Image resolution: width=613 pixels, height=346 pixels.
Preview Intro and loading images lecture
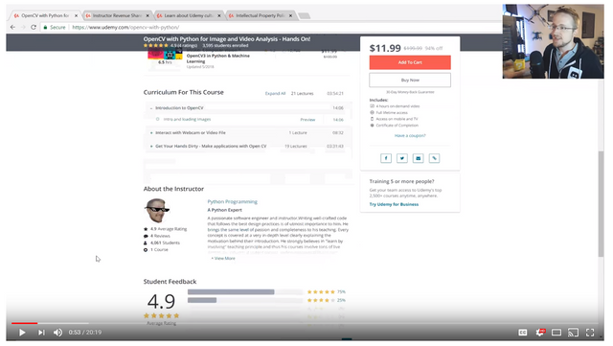pos(307,120)
